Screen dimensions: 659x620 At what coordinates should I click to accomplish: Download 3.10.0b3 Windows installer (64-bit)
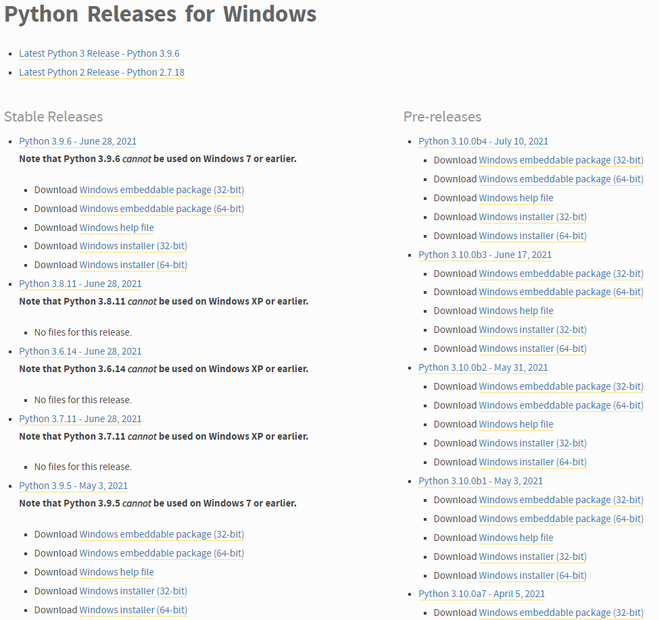pos(533,348)
